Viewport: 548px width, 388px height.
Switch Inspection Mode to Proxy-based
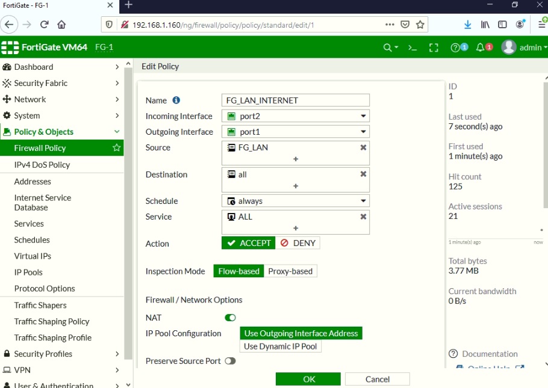[x=290, y=271]
